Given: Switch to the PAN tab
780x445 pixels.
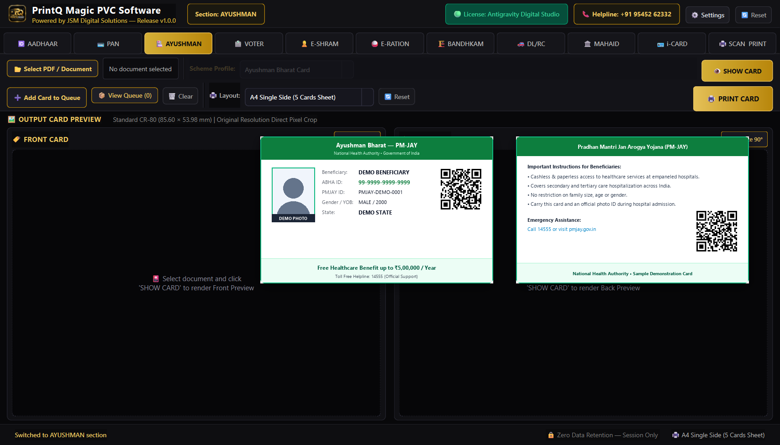Looking at the screenshot, I should tap(108, 44).
